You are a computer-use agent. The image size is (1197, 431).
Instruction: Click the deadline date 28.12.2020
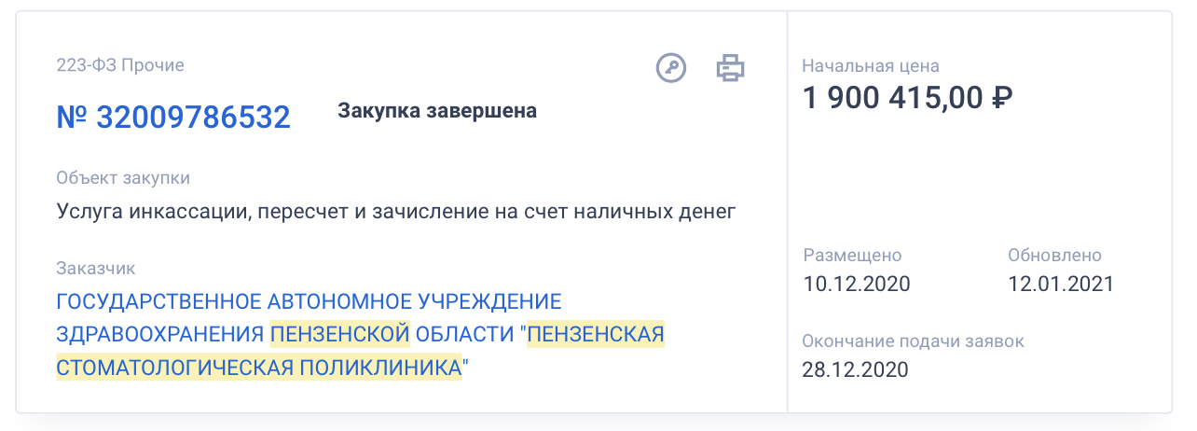point(856,370)
